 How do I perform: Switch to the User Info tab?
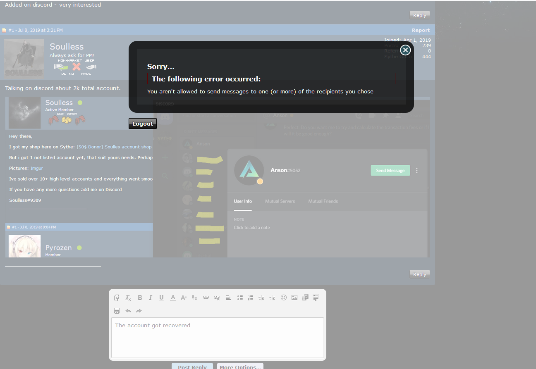pyautogui.click(x=243, y=201)
